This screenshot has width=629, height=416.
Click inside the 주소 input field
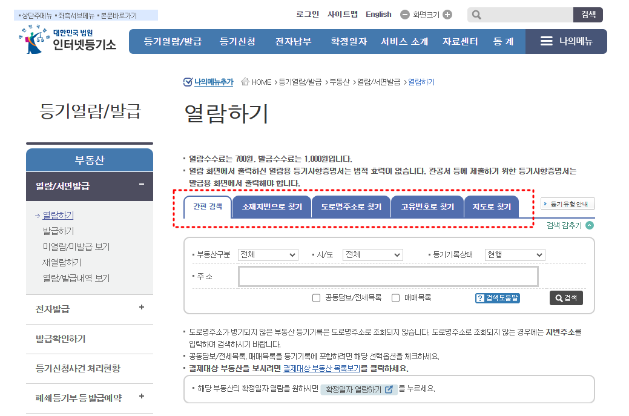[387, 276]
